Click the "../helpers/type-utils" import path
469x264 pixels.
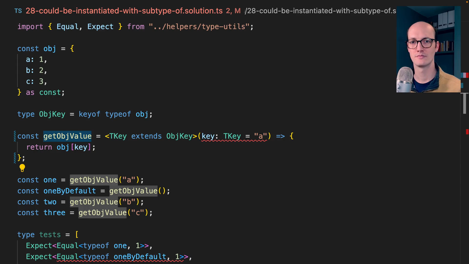click(200, 26)
